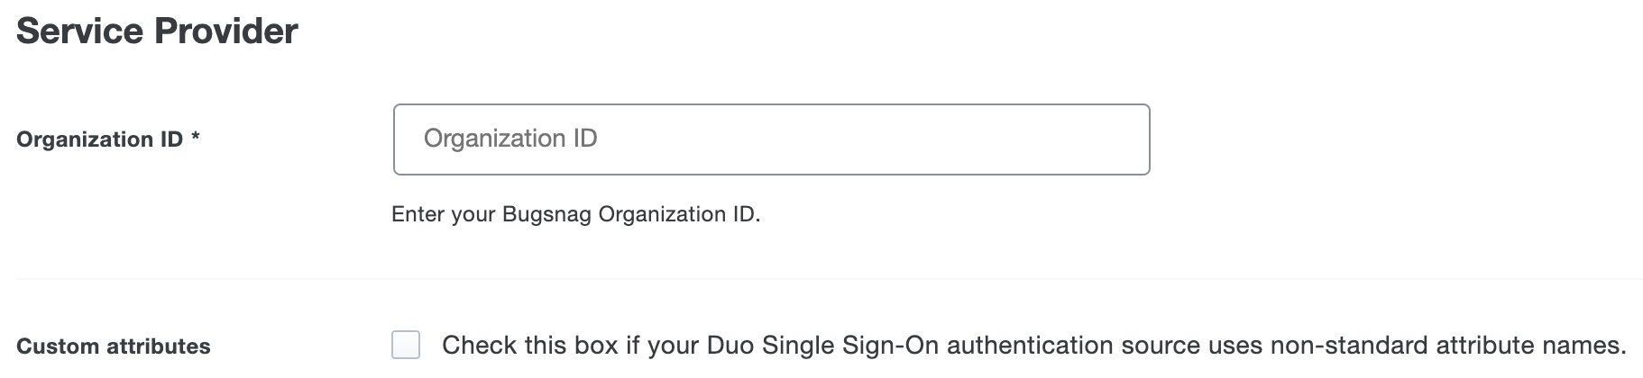Click "Organization ID." at the hint text's end

click(x=679, y=214)
